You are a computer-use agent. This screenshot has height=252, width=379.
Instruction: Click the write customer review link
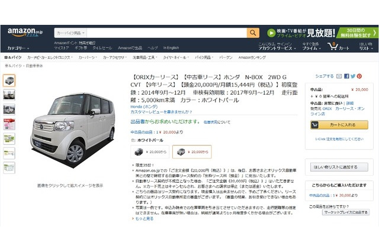(x=161, y=112)
